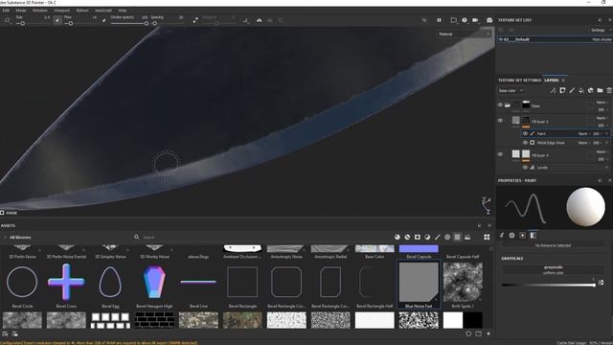Open blend mode dropdown of Fill layer 3
Image resolution: width=613 pixels, height=345 pixels.
tap(602, 118)
